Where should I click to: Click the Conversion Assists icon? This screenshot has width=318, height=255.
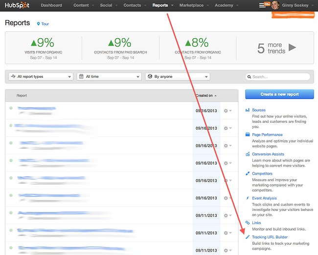(x=248, y=154)
